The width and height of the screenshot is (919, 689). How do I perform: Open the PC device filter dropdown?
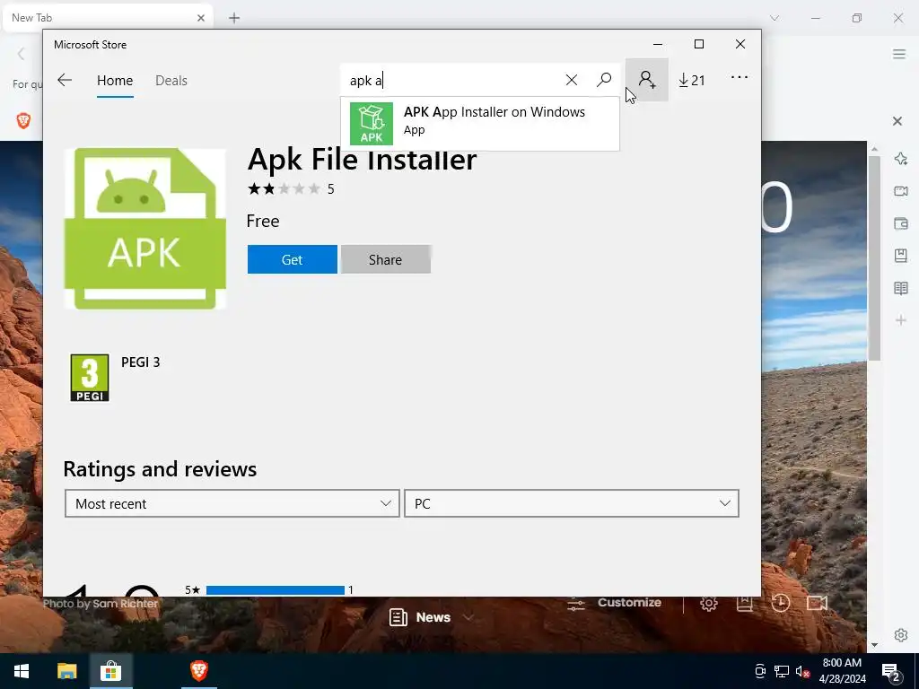point(572,503)
